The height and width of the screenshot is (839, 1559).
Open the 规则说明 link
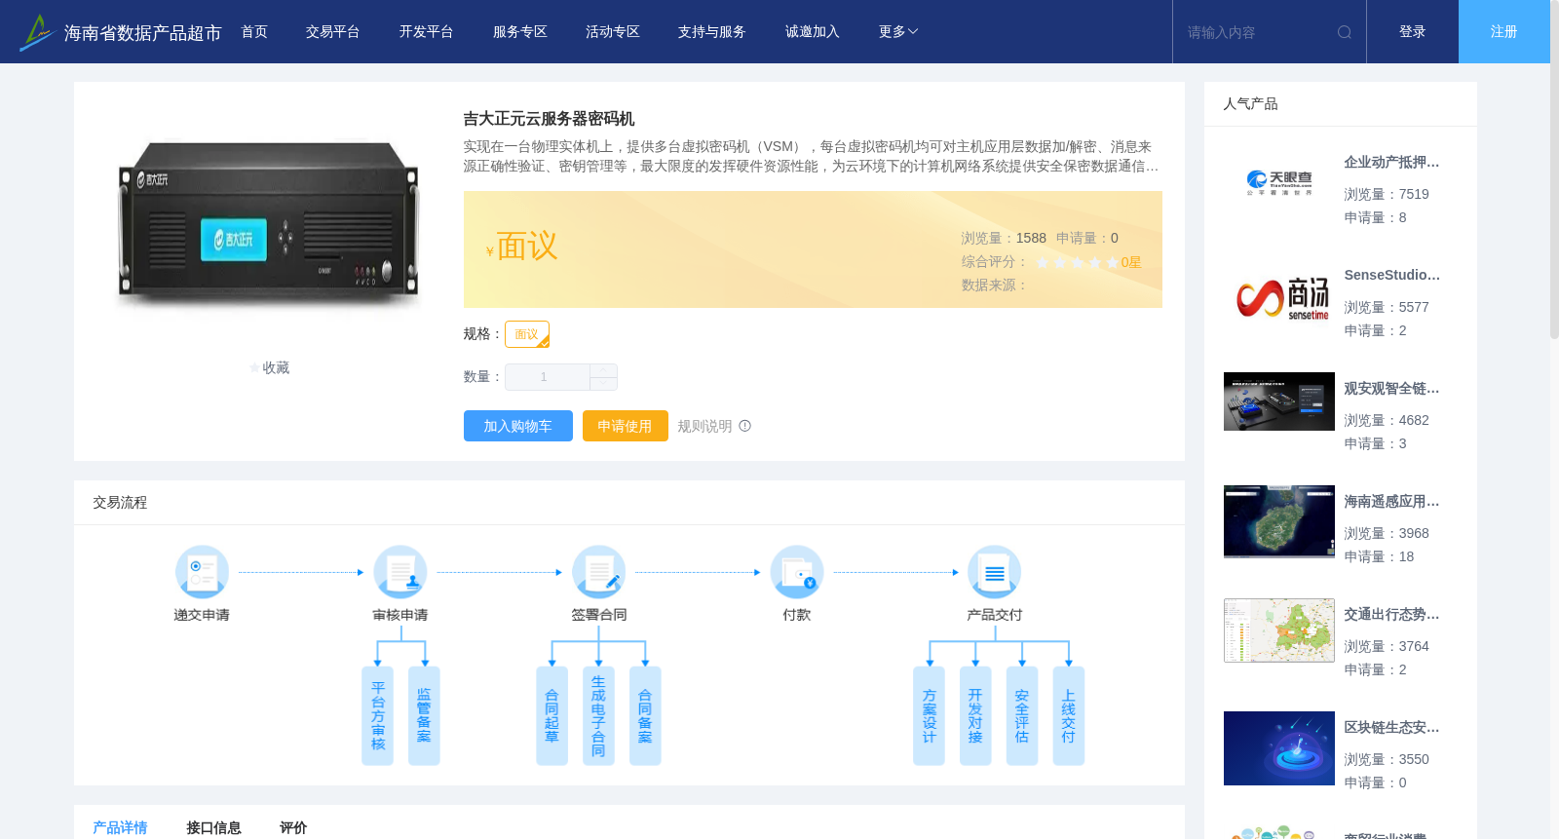pos(704,426)
